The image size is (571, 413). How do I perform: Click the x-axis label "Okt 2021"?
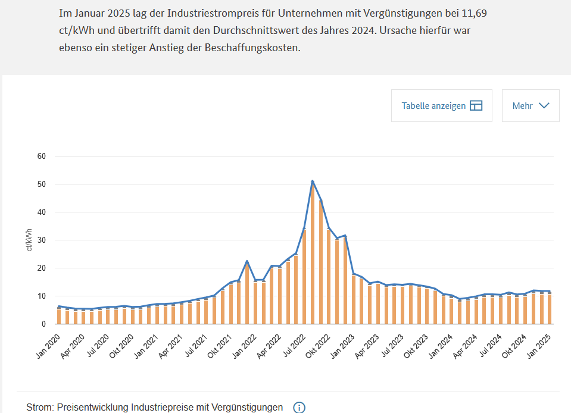pyautogui.click(x=220, y=346)
